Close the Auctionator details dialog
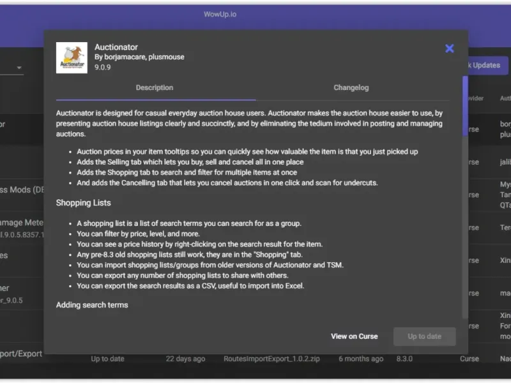The image size is (511, 383). [x=450, y=49]
